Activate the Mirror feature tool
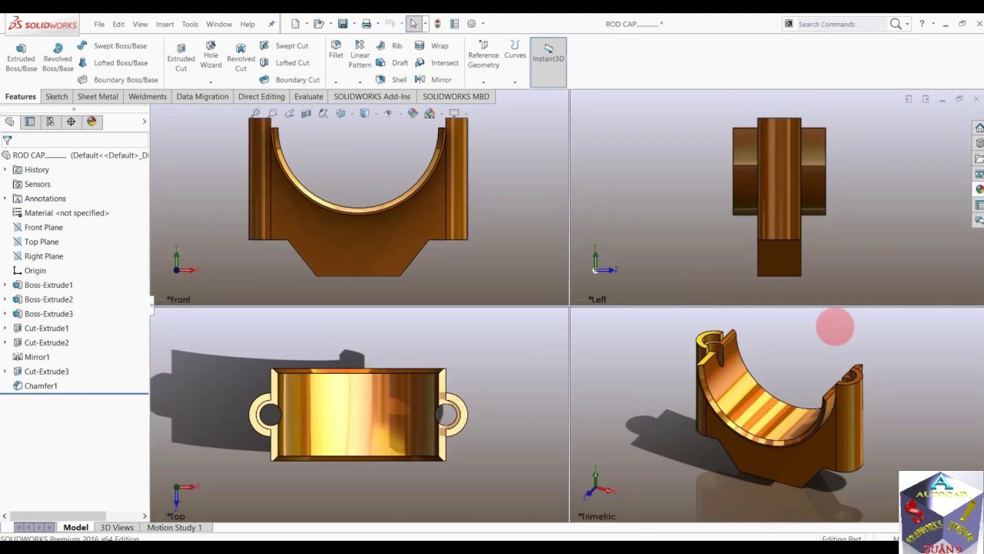Image resolution: width=984 pixels, height=554 pixels. (x=433, y=80)
